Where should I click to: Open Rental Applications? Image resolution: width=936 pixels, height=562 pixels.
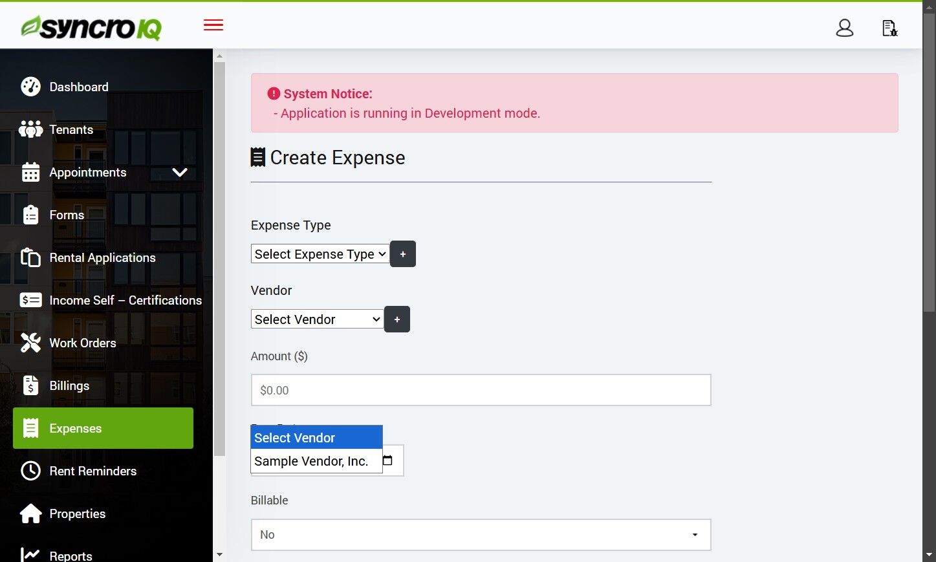(x=102, y=257)
